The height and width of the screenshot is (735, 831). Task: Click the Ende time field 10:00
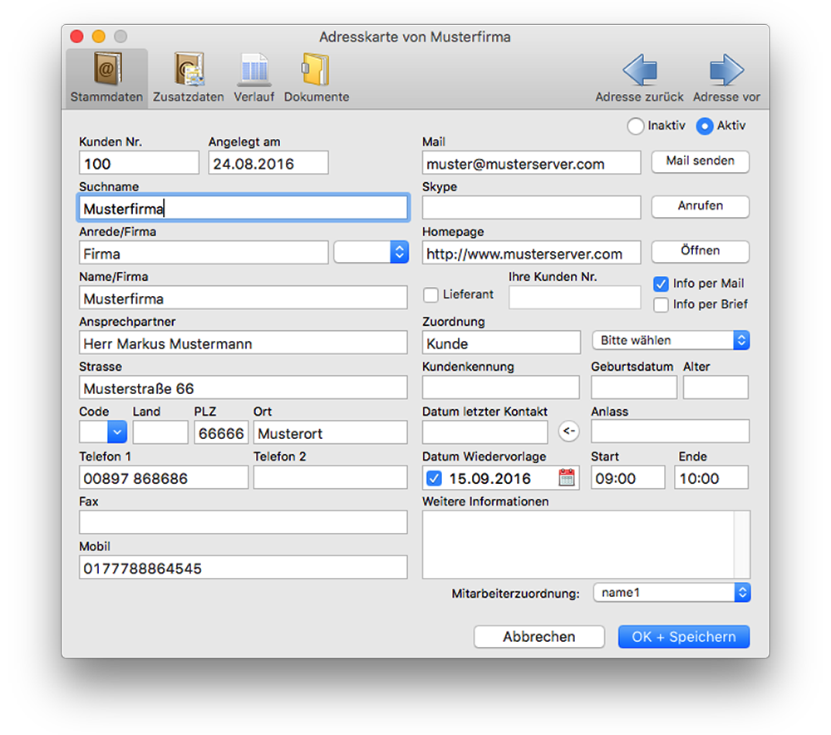tap(711, 478)
